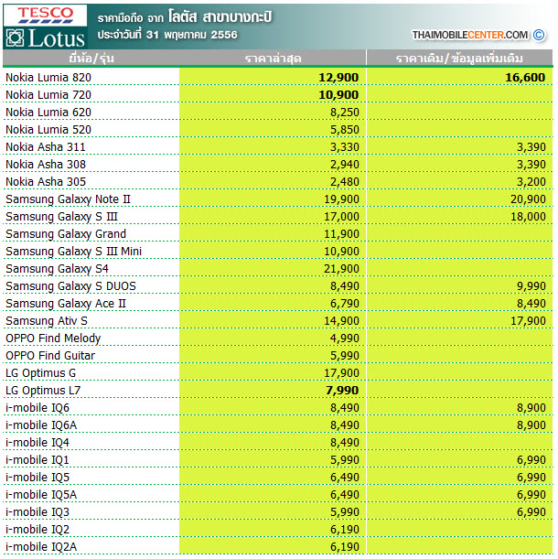This screenshot has width=558, height=559.
Task: Select Nokia Asha 311 model name
Action: (46, 147)
